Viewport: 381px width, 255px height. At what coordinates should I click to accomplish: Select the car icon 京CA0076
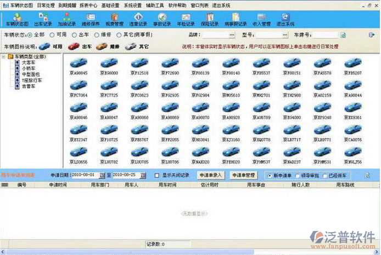click(x=353, y=133)
